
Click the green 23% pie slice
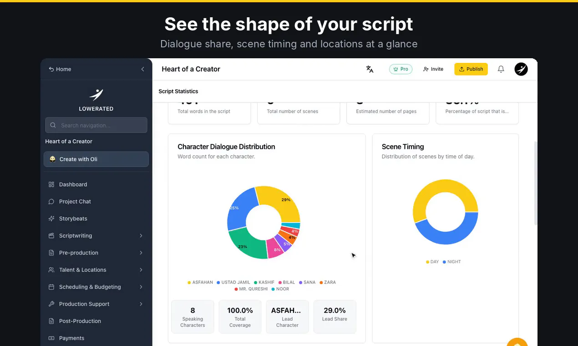click(248, 242)
